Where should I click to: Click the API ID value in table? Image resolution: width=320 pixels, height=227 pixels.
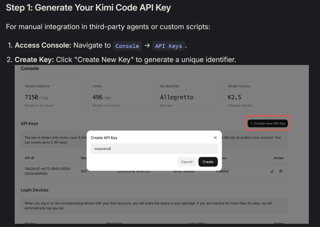tap(48, 171)
